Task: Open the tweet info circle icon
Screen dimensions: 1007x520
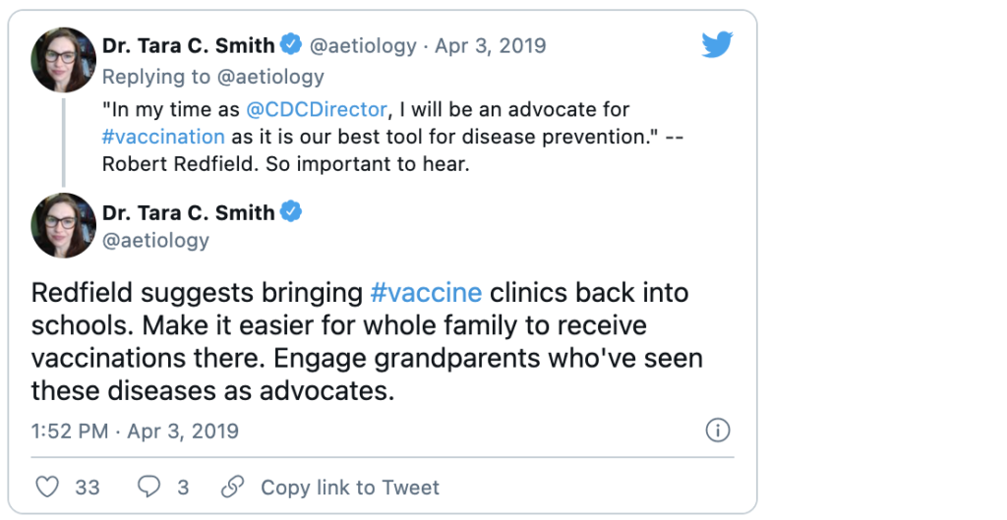Action: (x=719, y=431)
